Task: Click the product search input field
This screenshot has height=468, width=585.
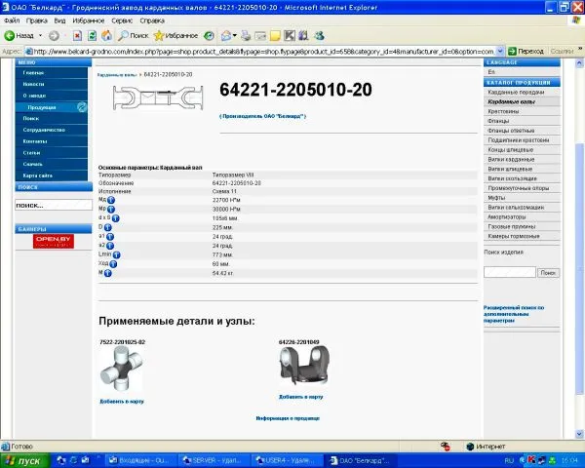Action: coord(510,272)
